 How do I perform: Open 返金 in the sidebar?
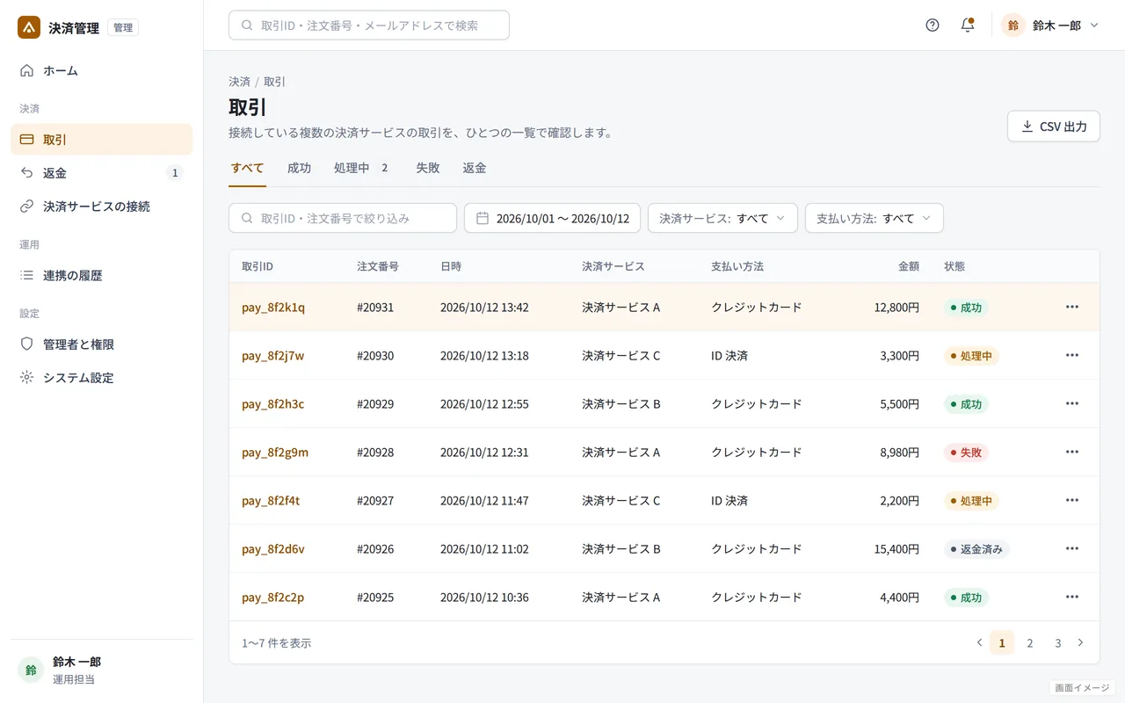(x=101, y=173)
